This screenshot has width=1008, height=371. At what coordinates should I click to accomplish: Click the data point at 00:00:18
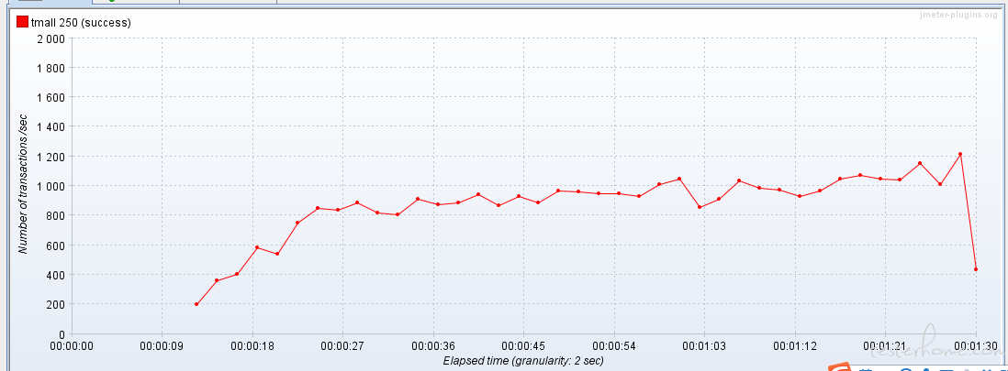(x=257, y=247)
